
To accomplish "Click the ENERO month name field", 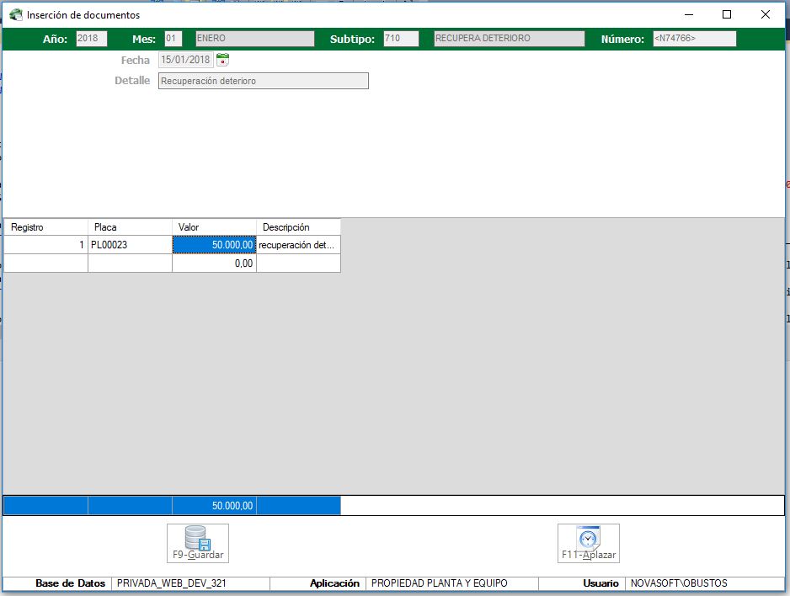I will [x=255, y=39].
